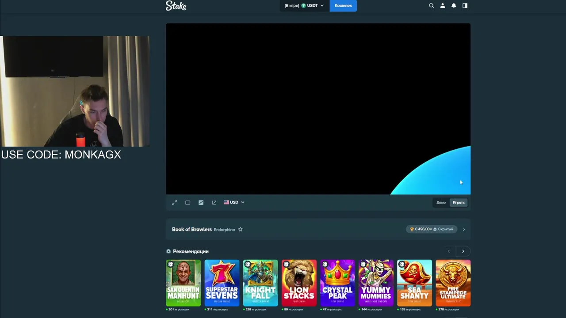Image resolution: width=566 pixels, height=318 pixels.
Task: Open San Quentin Manhunt game thumbnail
Action: [183, 283]
